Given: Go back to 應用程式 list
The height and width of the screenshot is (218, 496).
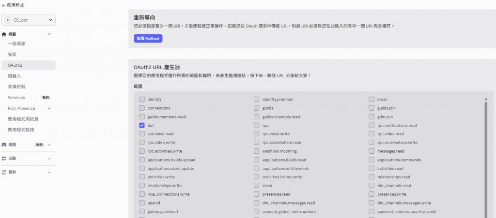Looking at the screenshot, I should click(13, 5).
